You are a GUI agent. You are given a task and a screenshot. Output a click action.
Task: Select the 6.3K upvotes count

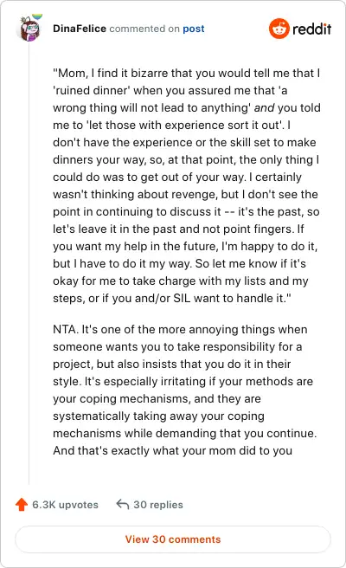pyautogui.click(x=65, y=505)
